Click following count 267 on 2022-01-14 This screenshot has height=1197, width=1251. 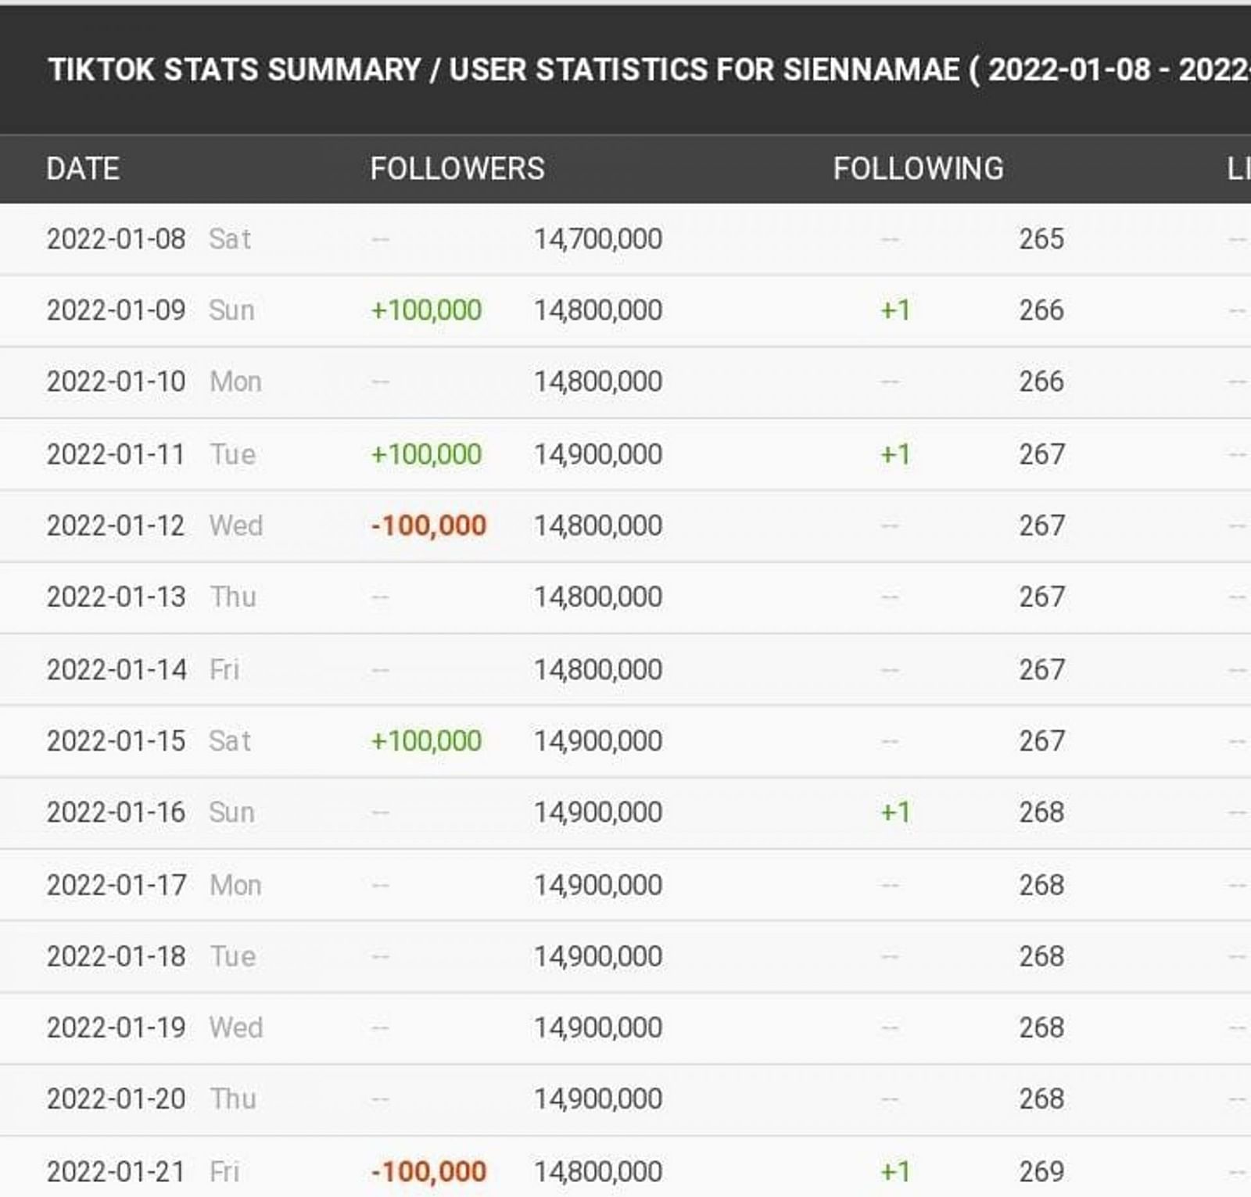point(1041,670)
